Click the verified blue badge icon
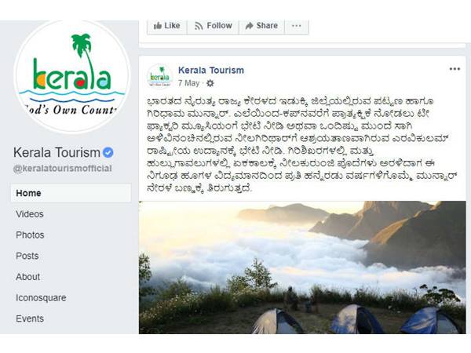Screen dimensions: 471x353 pos(108,152)
